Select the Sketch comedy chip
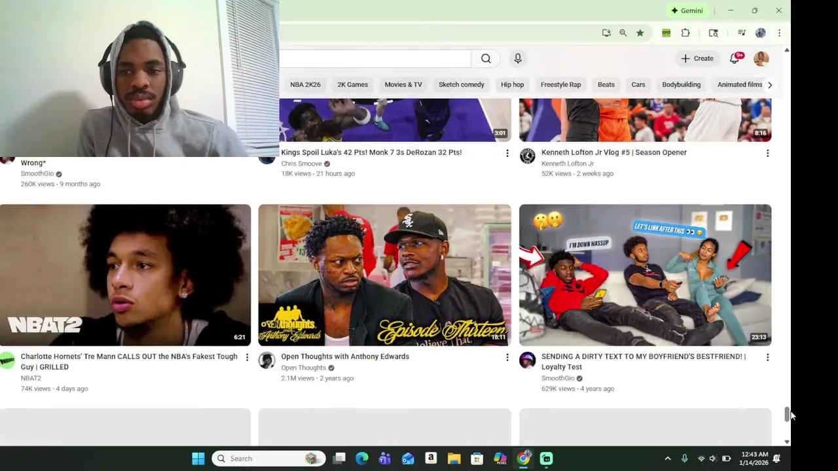Image resolution: width=838 pixels, height=471 pixels. (x=462, y=84)
